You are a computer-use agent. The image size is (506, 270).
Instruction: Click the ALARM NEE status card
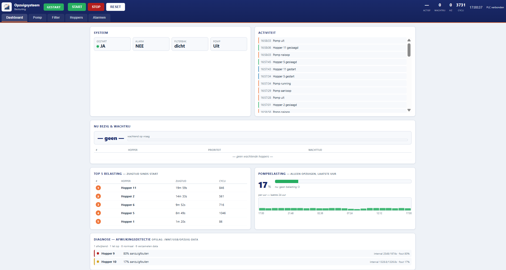coord(151,44)
